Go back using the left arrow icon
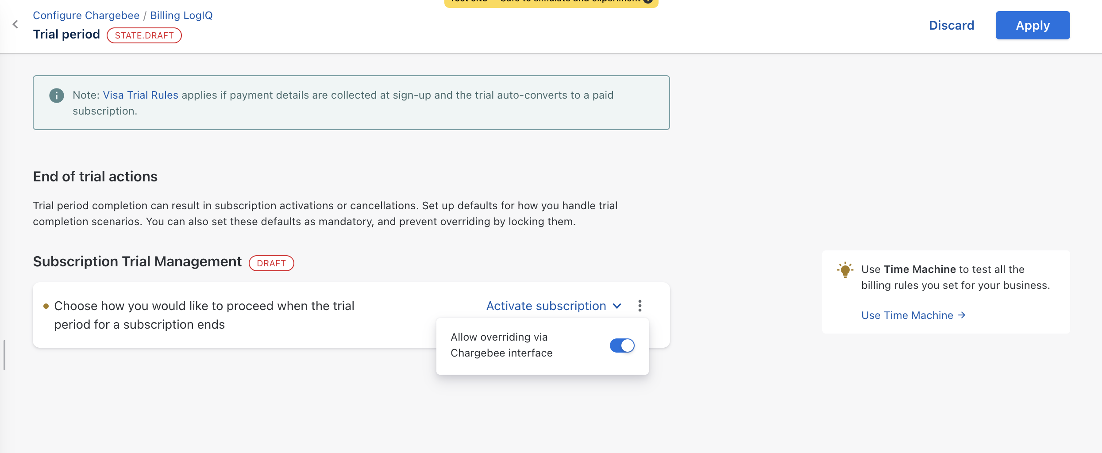Screen dimensions: 1102x453 click(x=15, y=24)
